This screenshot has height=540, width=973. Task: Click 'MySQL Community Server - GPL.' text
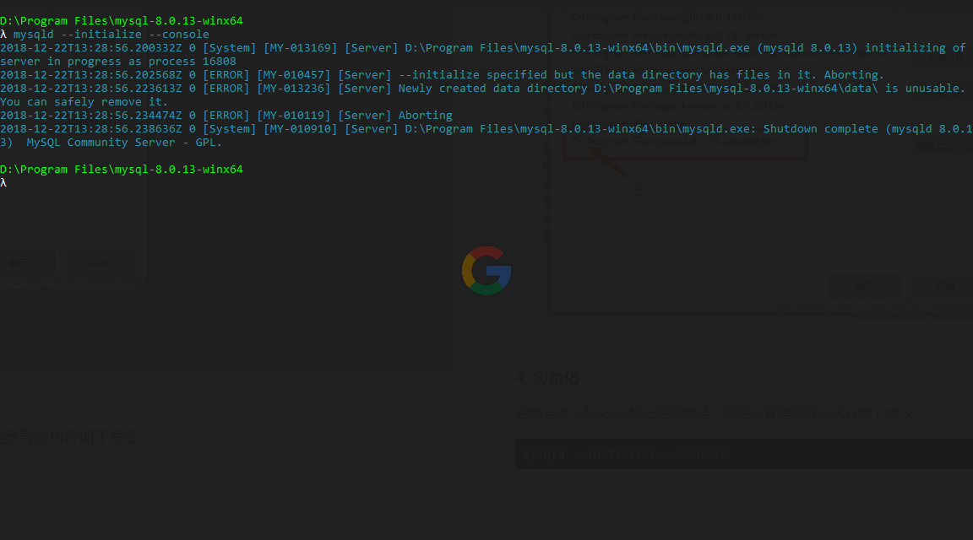pyautogui.click(x=124, y=142)
